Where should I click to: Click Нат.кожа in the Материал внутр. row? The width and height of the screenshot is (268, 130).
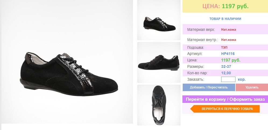[228, 40]
